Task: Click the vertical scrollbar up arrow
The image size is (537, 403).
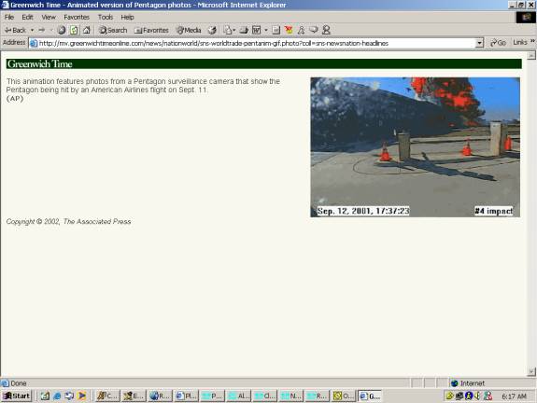Action: click(x=531, y=55)
